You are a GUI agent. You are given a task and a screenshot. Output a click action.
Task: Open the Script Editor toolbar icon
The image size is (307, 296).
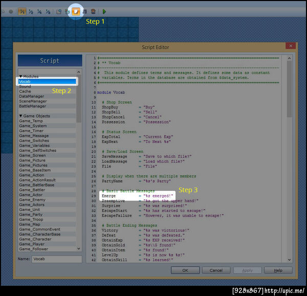click(x=76, y=12)
